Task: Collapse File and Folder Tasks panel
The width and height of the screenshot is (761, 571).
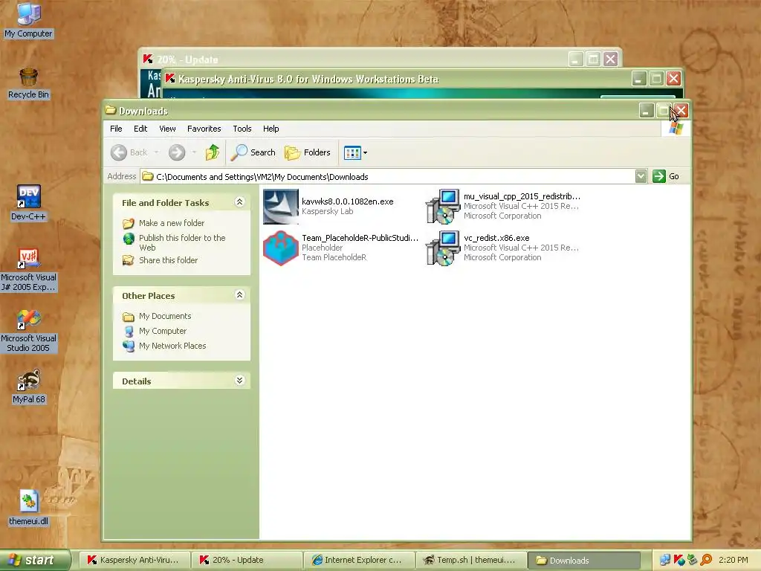Action: [239, 202]
